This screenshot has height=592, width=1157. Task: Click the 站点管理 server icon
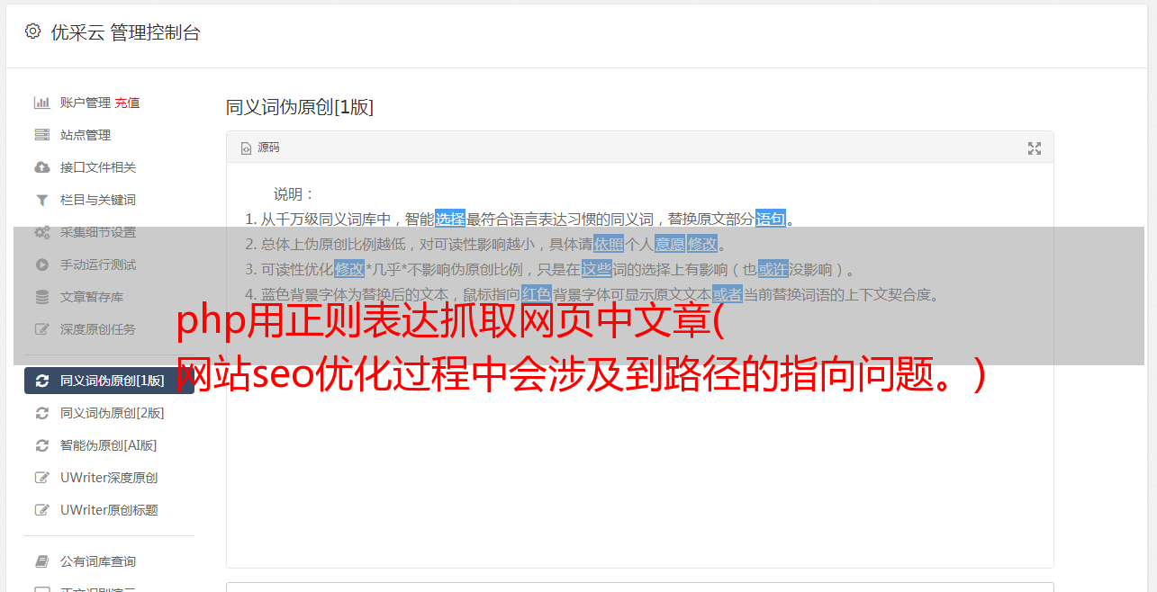(x=41, y=135)
